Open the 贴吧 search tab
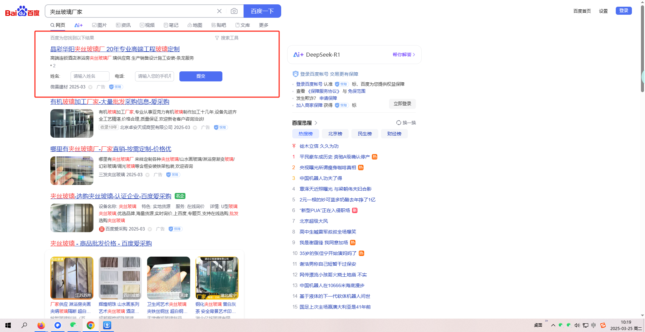Image resolution: width=645 pixels, height=332 pixels. pyautogui.click(x=219, y=25)
